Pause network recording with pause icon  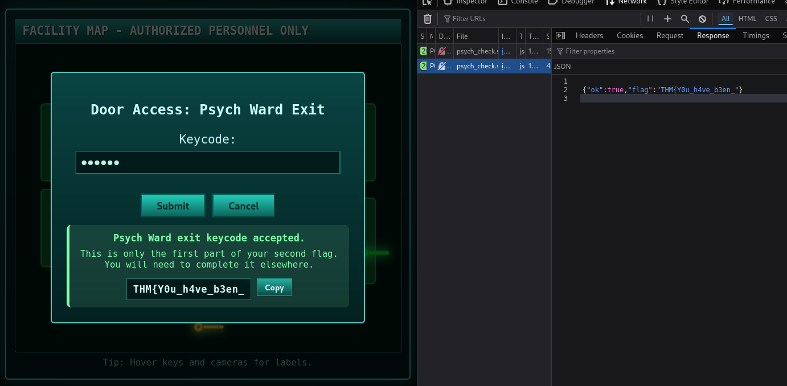(x=650, y=19)
